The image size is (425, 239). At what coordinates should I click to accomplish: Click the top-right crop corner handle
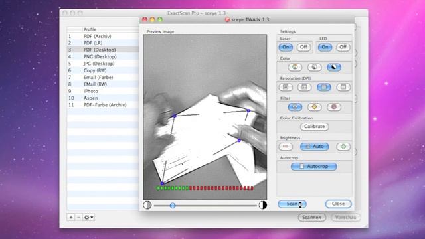click(248, 111)
